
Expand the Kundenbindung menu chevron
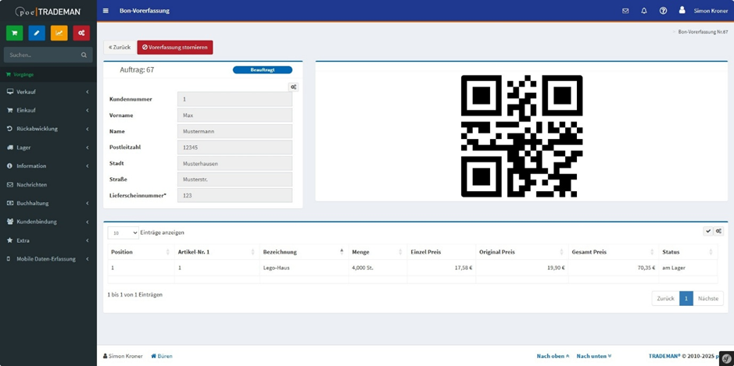pyautogui.click(x=88, y=222)
